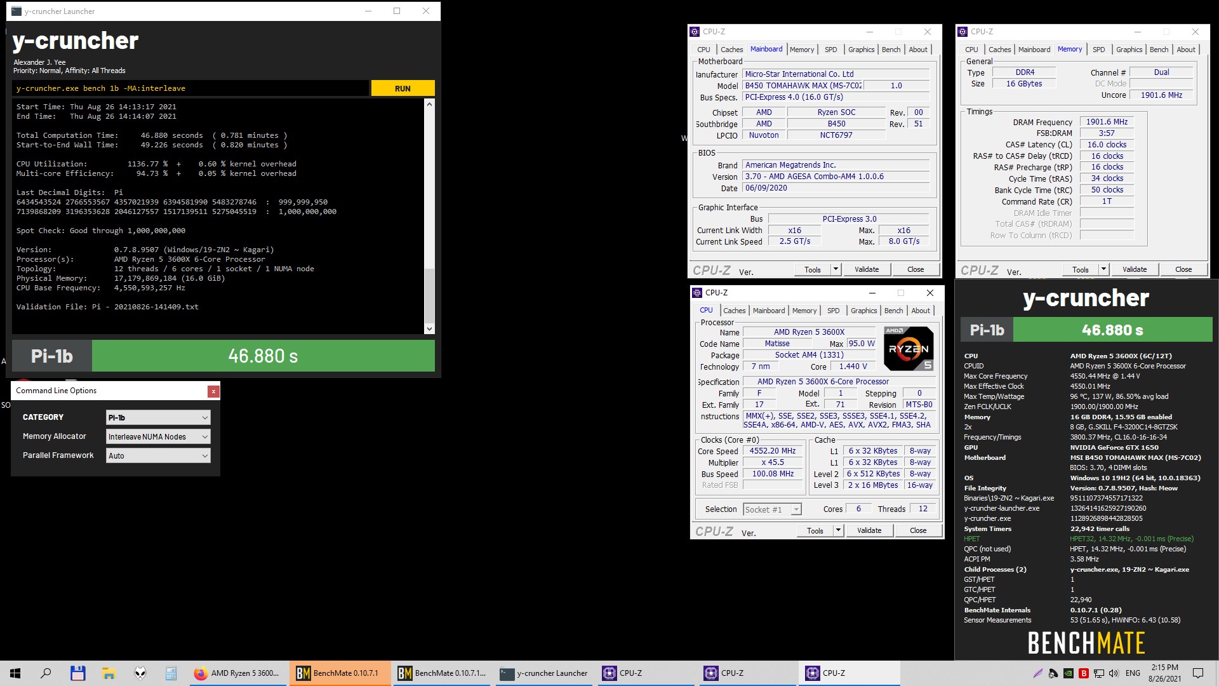Click the CPU-Z title icon in Mainboard window

[695, 32]
